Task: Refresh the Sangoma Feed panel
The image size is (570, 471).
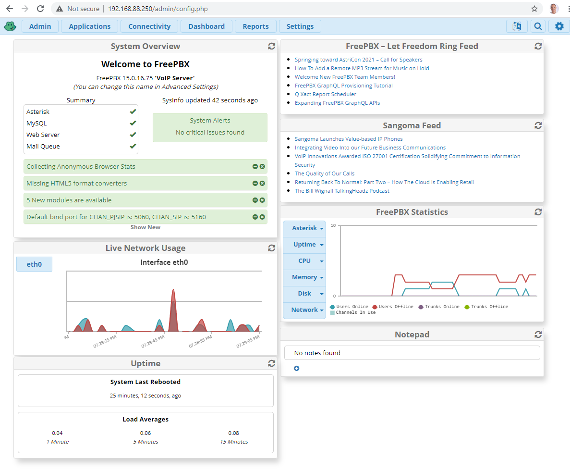Action: click(x=538, y=125)
